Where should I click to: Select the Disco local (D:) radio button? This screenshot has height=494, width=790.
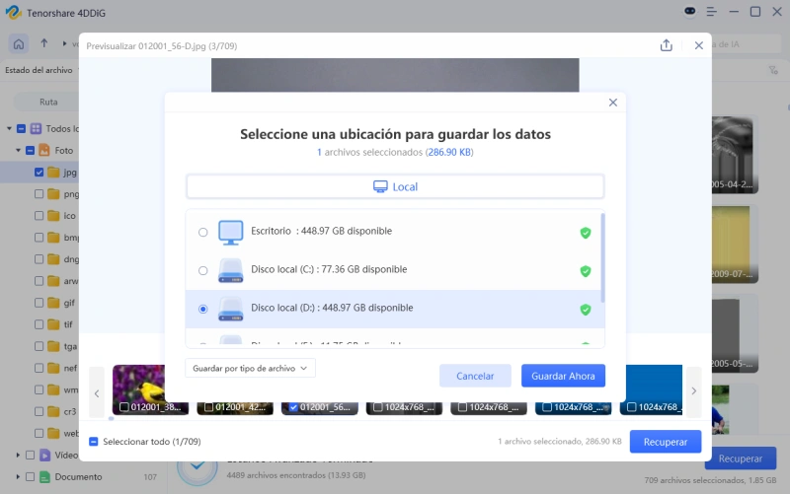(x=203, y=309)
